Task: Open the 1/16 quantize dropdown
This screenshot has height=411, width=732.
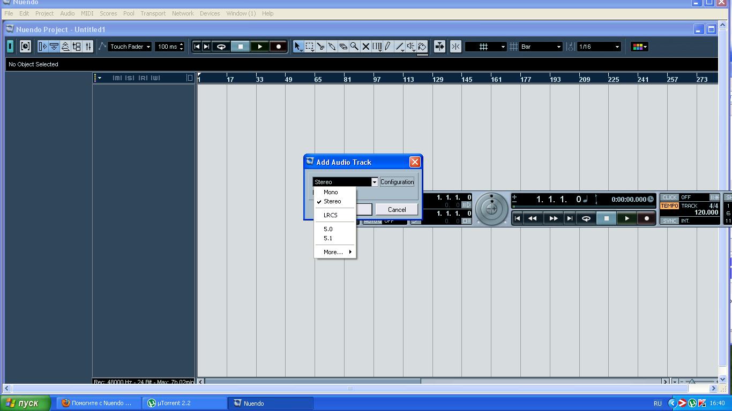Action: pos(599,47)
